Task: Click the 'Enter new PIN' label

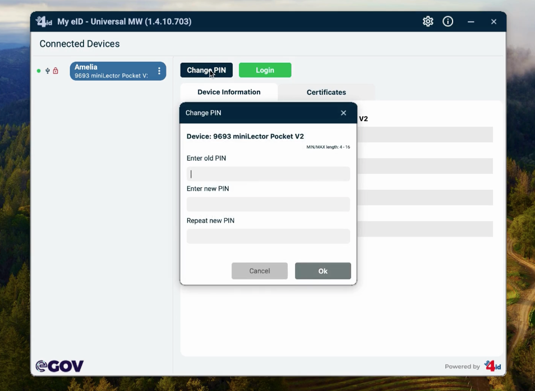Action: tap(208, 188)
